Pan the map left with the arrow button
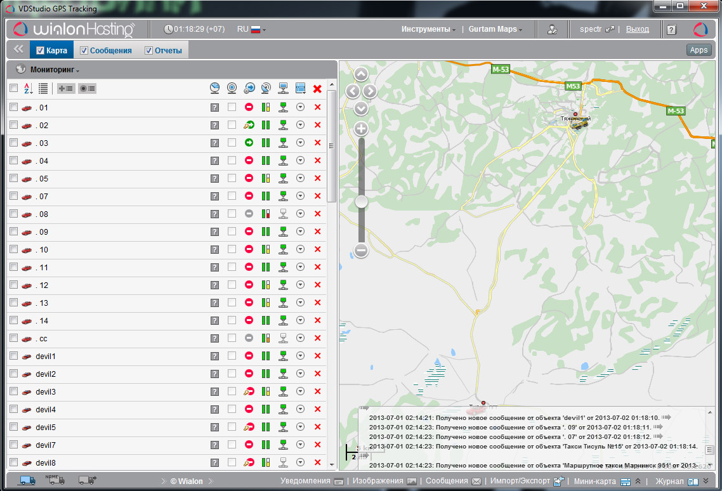Viewport: 722px width, 491px height. 353,91
